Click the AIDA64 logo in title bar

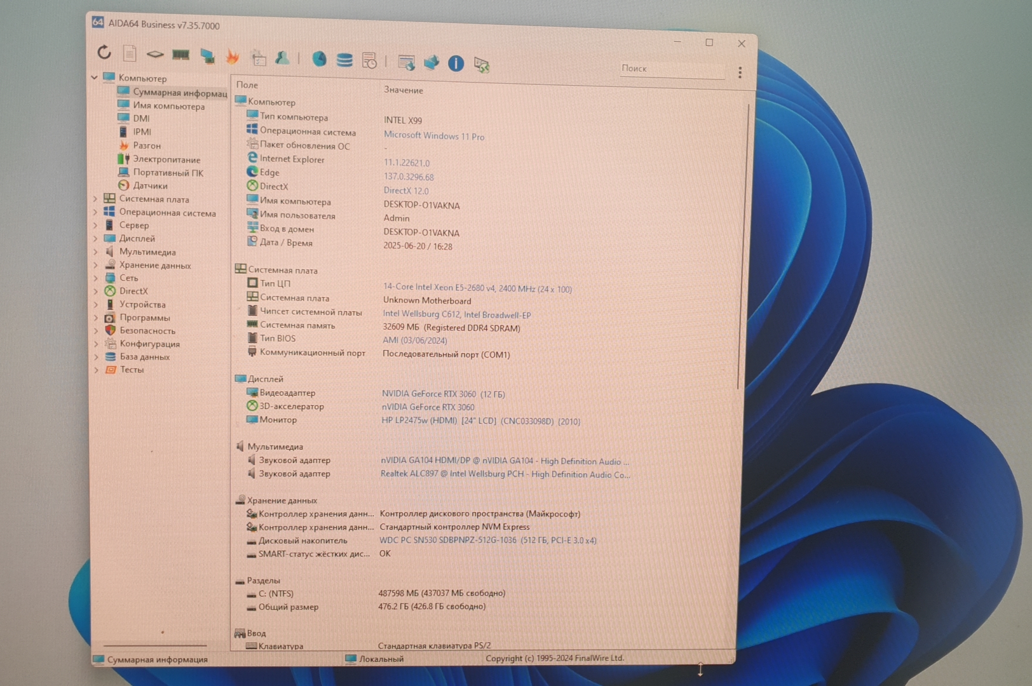tap(98, 22)
